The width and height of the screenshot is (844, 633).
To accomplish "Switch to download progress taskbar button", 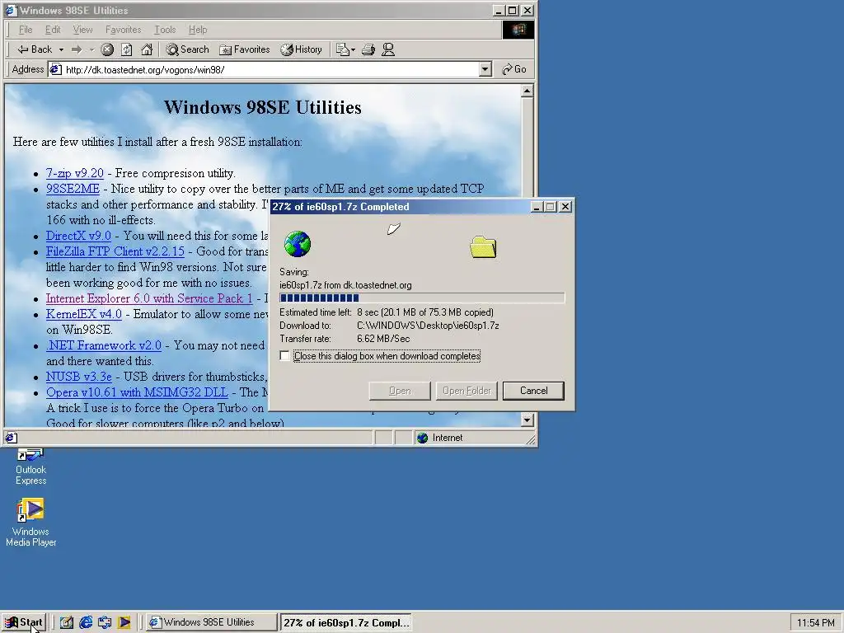I will click(345, 622).
